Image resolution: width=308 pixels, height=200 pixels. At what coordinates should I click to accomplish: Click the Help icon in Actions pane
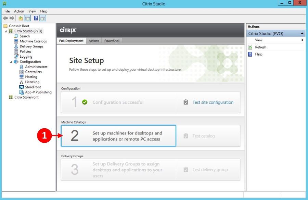tap(250, 54)
